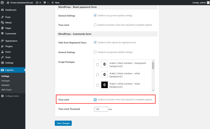Click the Image Packages label
The width and height of the screenshot is (210, 129).
click(67, 62)
